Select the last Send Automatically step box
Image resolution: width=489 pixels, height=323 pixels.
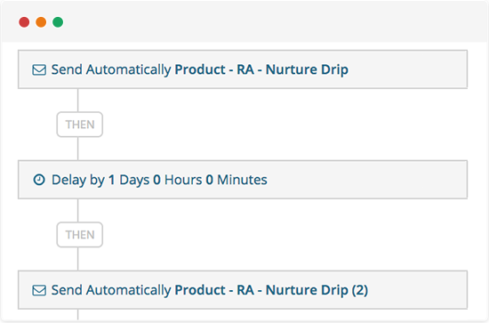[x=243, y=290]
